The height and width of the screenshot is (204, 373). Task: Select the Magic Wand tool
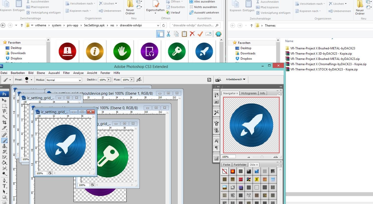point(4,117)
